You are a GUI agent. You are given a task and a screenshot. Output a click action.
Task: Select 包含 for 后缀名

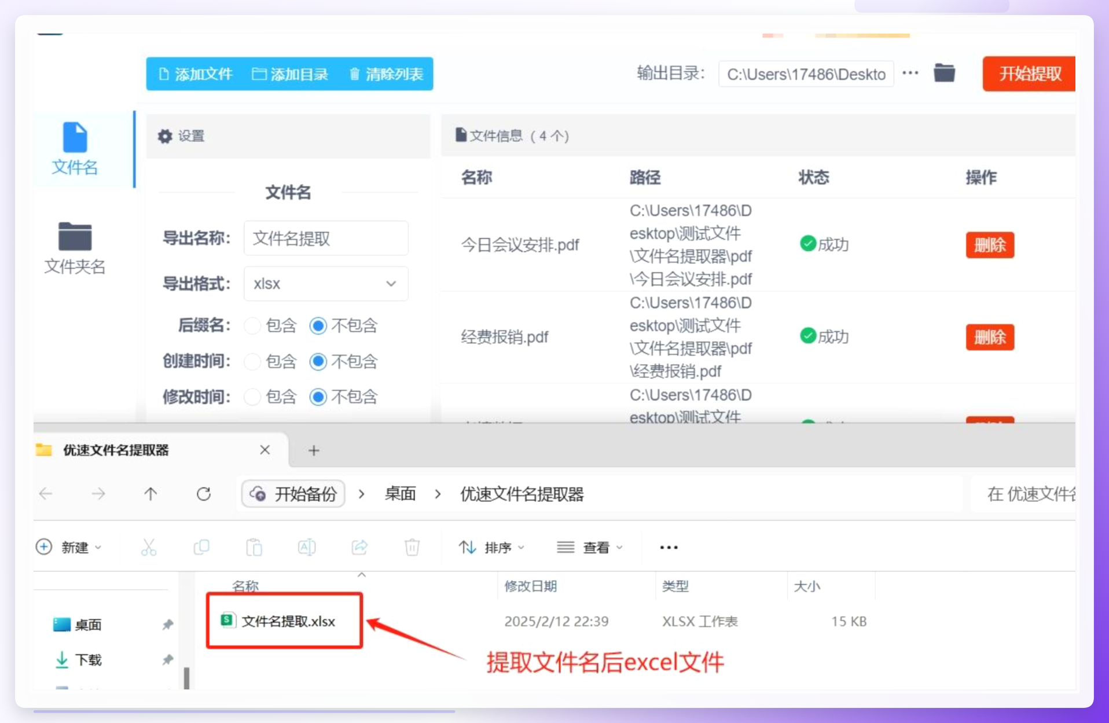click(252, 326)
